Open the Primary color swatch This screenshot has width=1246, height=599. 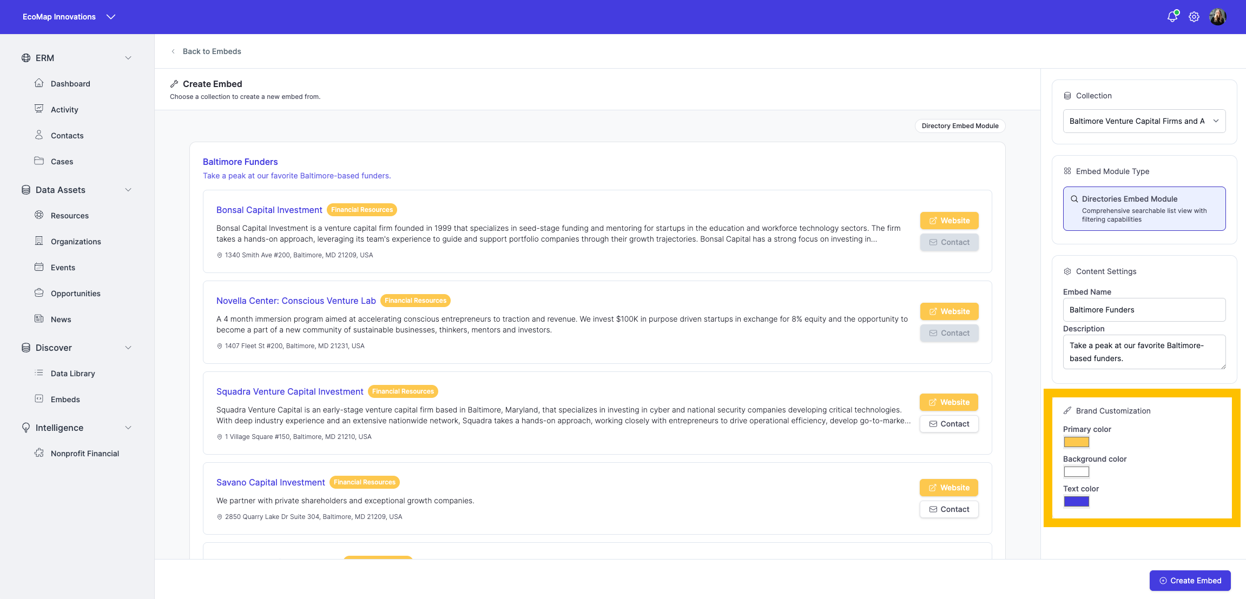[x=1077, y=442]
